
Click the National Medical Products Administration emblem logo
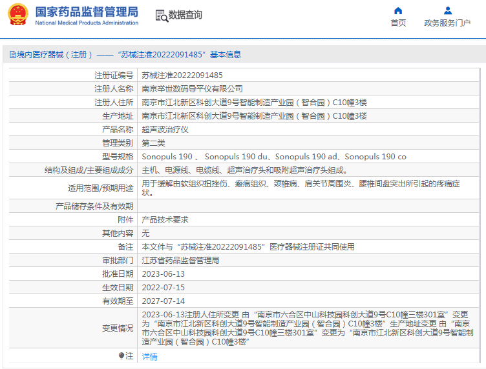[18, 15]
